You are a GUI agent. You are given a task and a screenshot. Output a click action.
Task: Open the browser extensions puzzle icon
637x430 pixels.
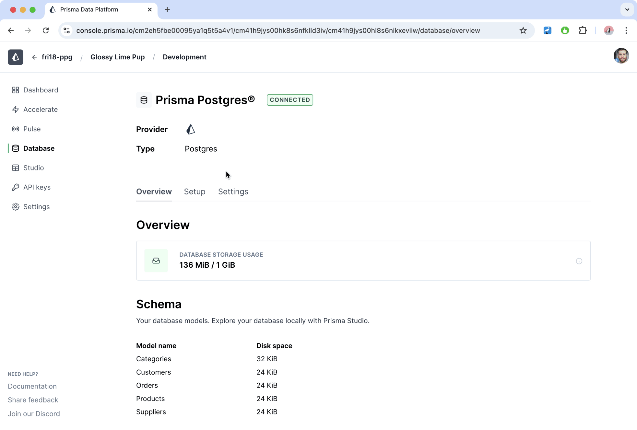[x=583, y=30]
